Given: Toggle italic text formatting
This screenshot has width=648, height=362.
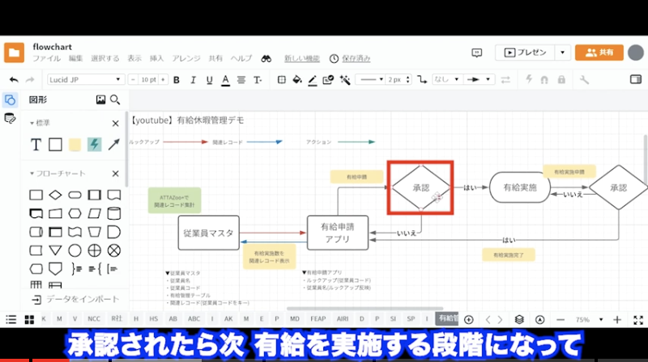Looking at the screenshot, I should (192, 80).
